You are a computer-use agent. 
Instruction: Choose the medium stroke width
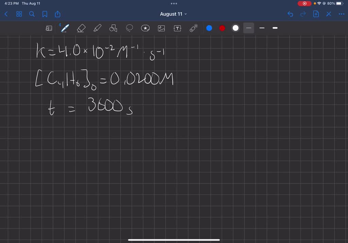(262, 28)
